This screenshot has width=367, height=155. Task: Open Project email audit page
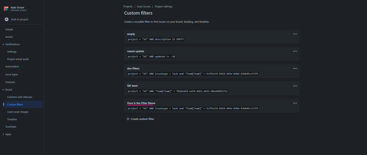pyautogui.click(x=18, y=59)
